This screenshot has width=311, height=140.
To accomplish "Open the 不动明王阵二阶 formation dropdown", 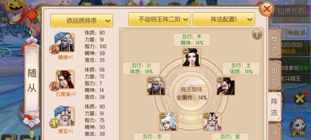I will click(160, 19).
